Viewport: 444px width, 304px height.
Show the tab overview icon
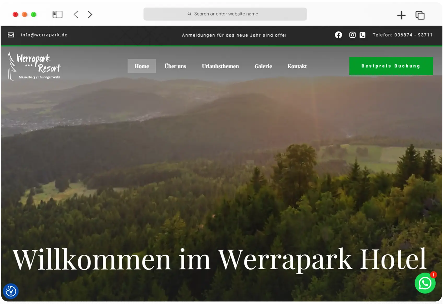point(420,15)
